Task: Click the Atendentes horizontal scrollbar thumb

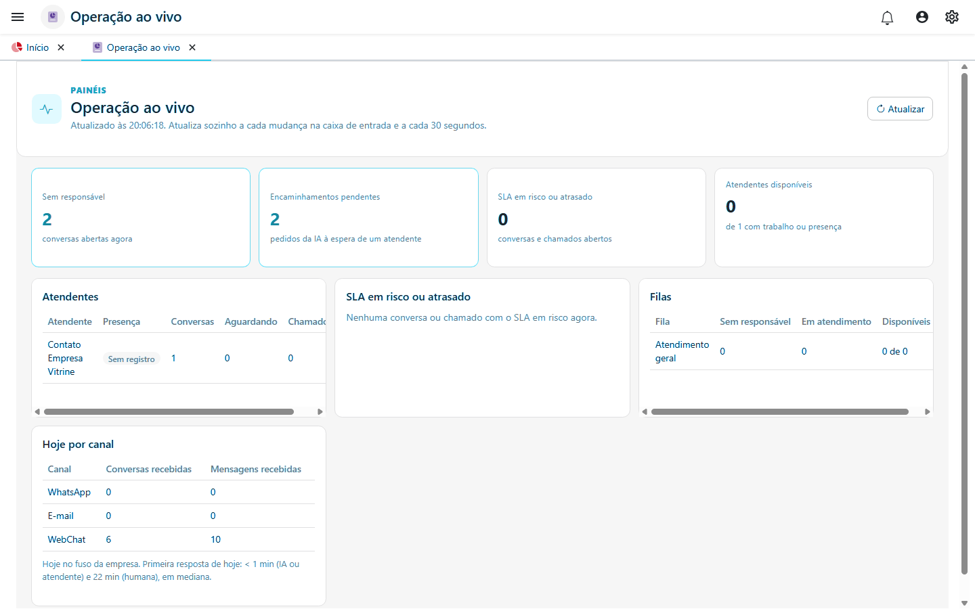Action: pyautogui.click(x=169, y=411)
